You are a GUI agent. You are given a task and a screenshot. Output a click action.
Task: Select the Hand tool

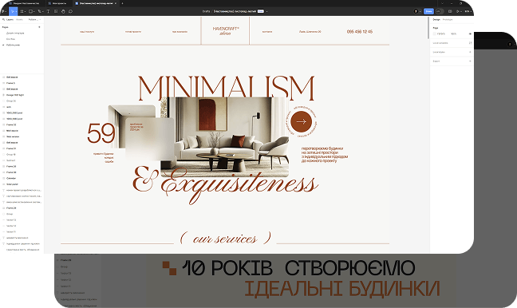click(63, 11)
